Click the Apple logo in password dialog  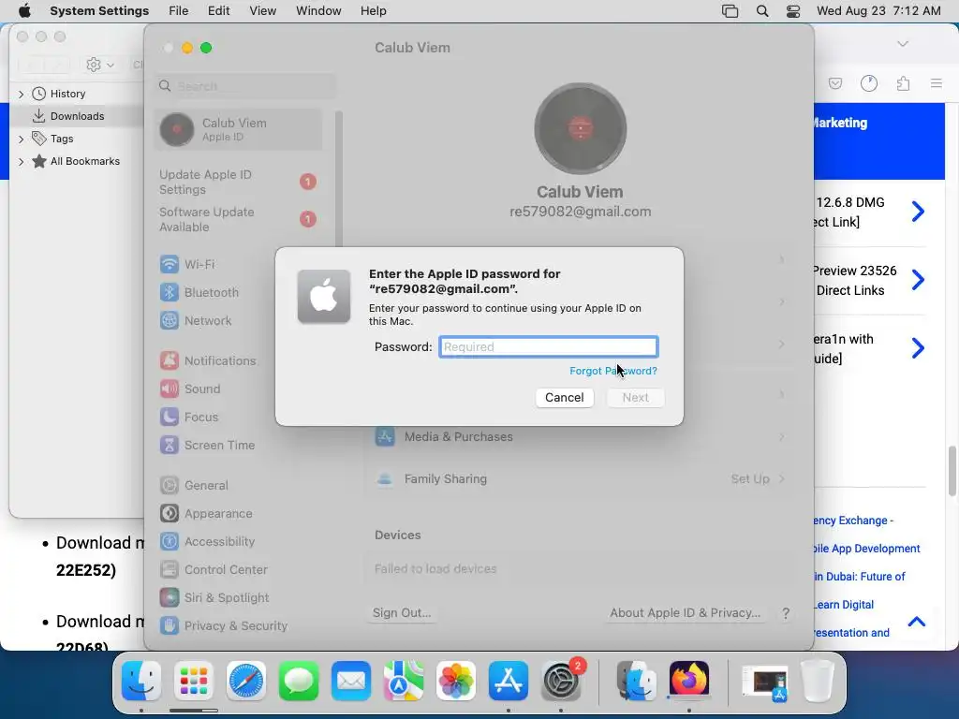pos(324,297)
